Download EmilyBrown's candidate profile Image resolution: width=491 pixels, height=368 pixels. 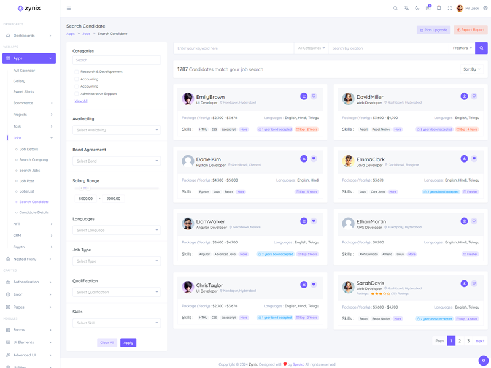tap(304, 96)
